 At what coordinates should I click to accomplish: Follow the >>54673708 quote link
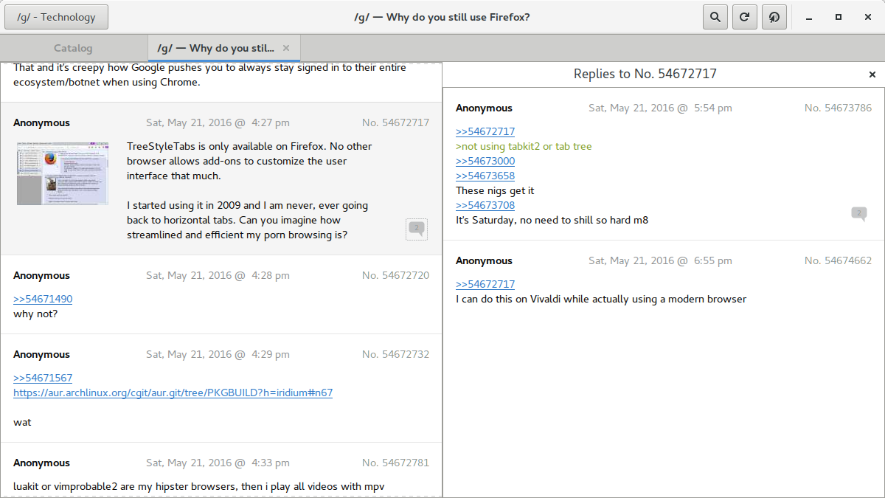coord(485,205)
